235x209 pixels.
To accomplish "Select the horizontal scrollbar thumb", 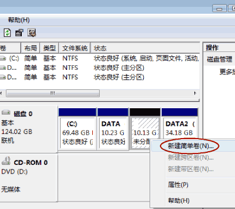I will point(53,93).
